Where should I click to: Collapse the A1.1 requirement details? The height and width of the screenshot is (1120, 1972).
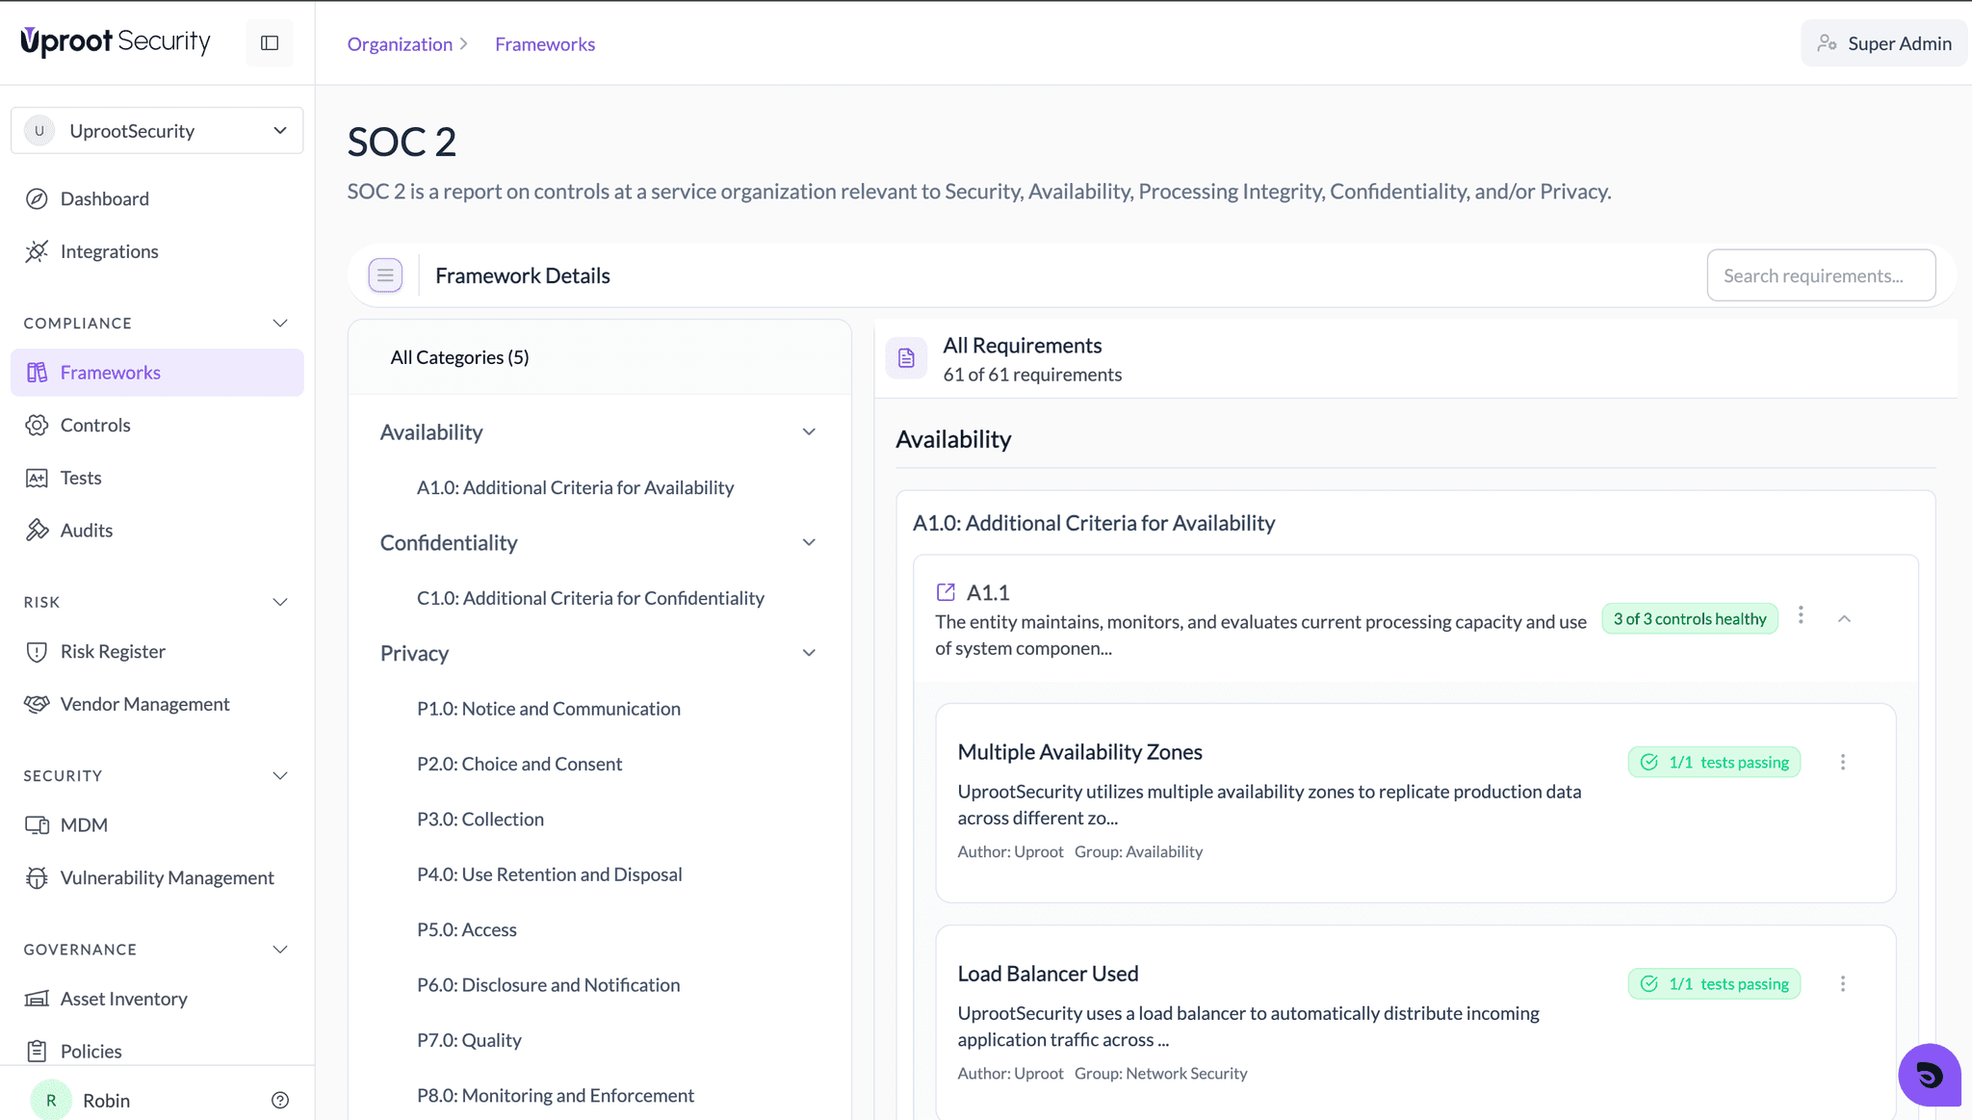pos(1844,619)
